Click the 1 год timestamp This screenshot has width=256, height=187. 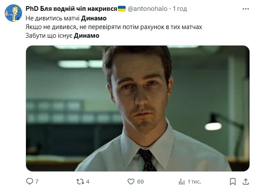click(x=180, y=9)
